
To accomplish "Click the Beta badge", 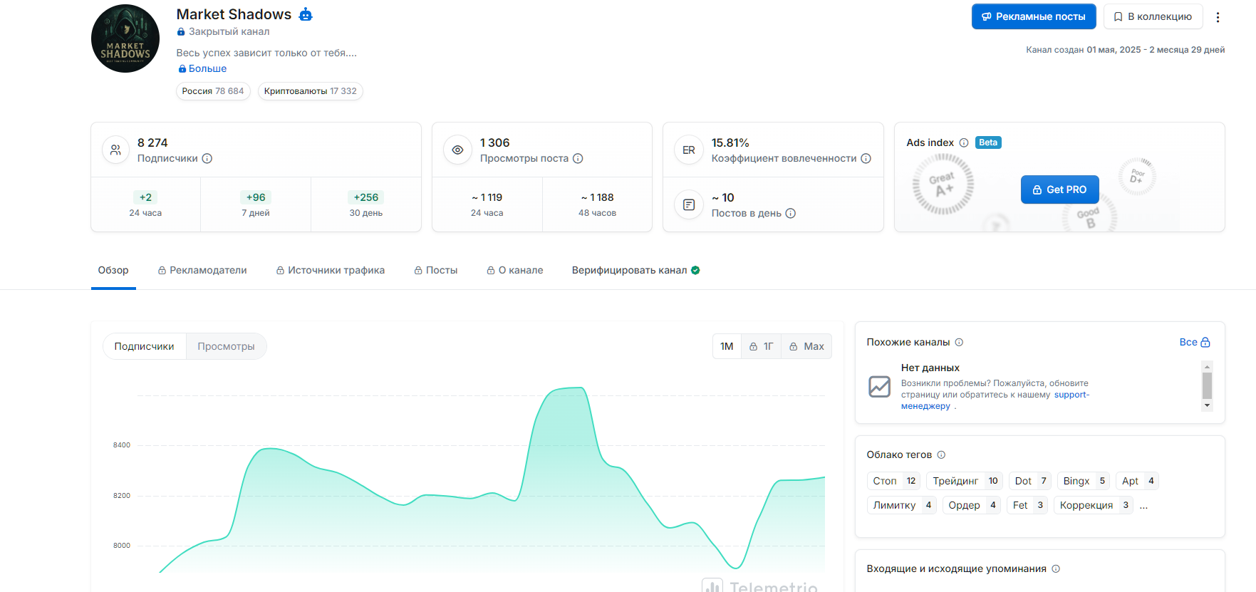I will [x=988, y=142].
